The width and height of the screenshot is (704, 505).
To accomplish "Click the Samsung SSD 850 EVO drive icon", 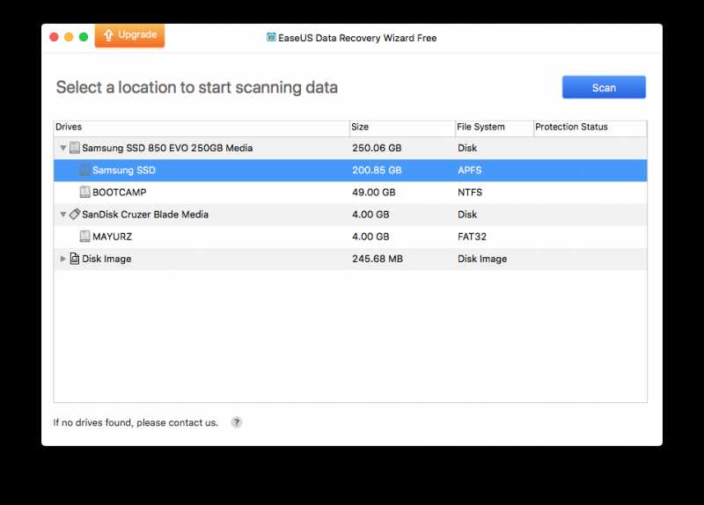I will click(x=75, y=148).
